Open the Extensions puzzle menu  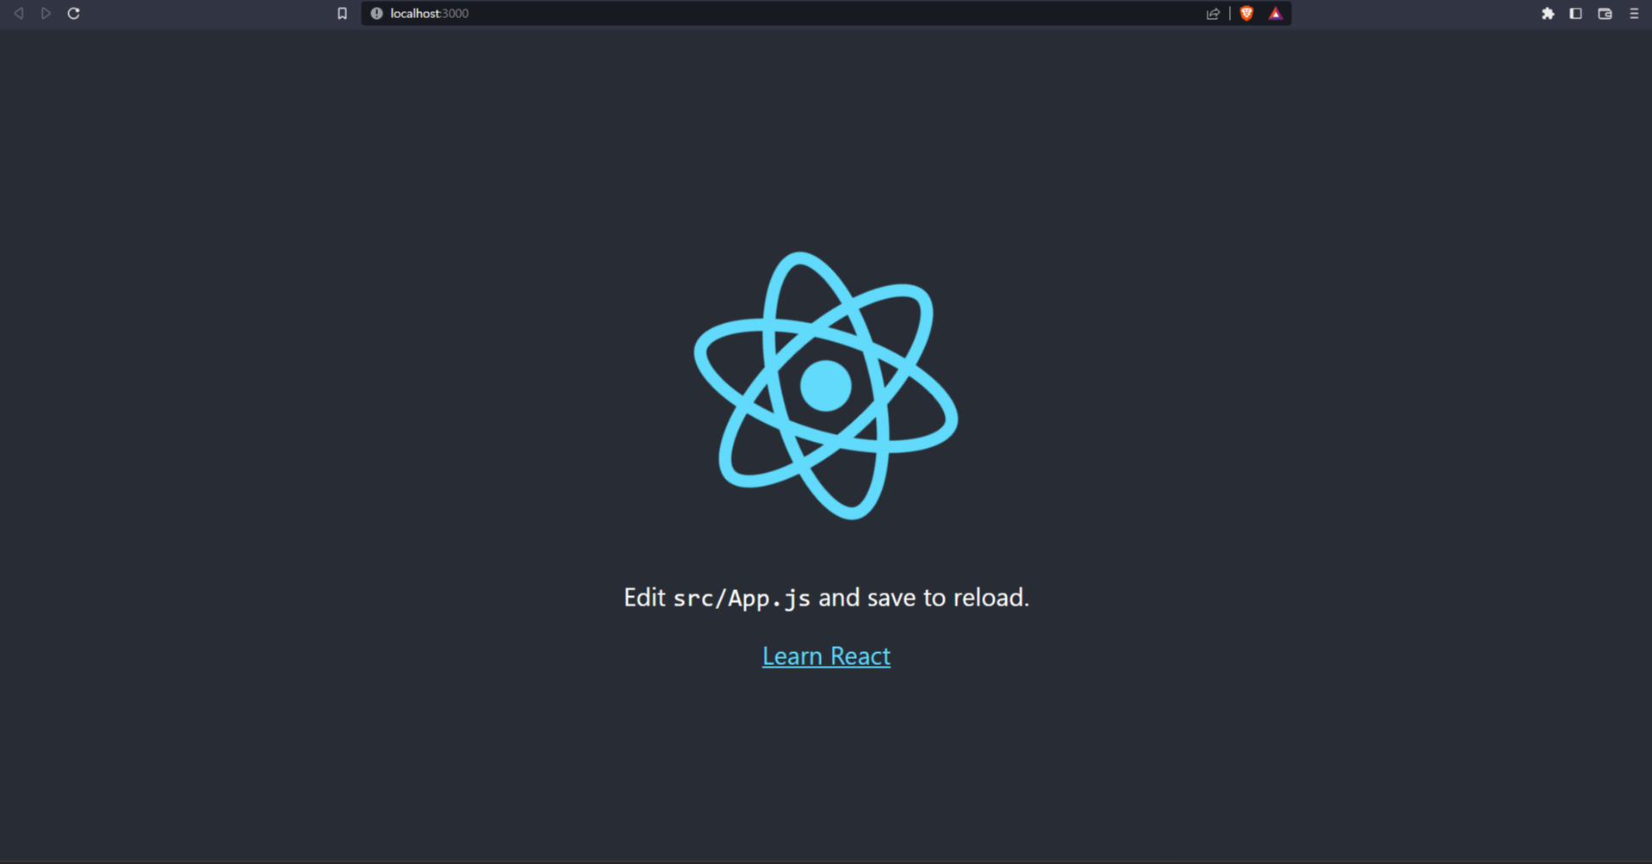pos(1548,14)
